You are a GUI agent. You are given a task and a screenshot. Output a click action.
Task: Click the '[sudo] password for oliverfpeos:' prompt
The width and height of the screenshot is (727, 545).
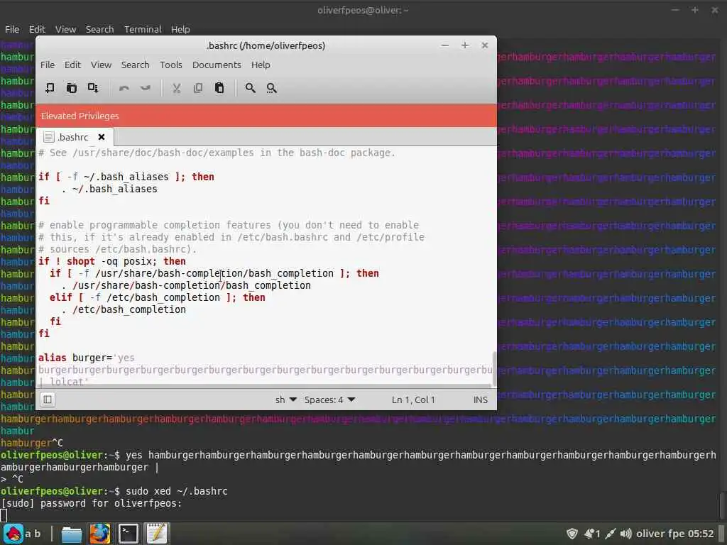(92, 503)
